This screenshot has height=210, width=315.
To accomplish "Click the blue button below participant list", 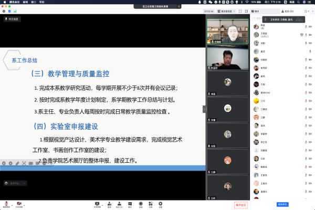I will click(x=282, y=204).
